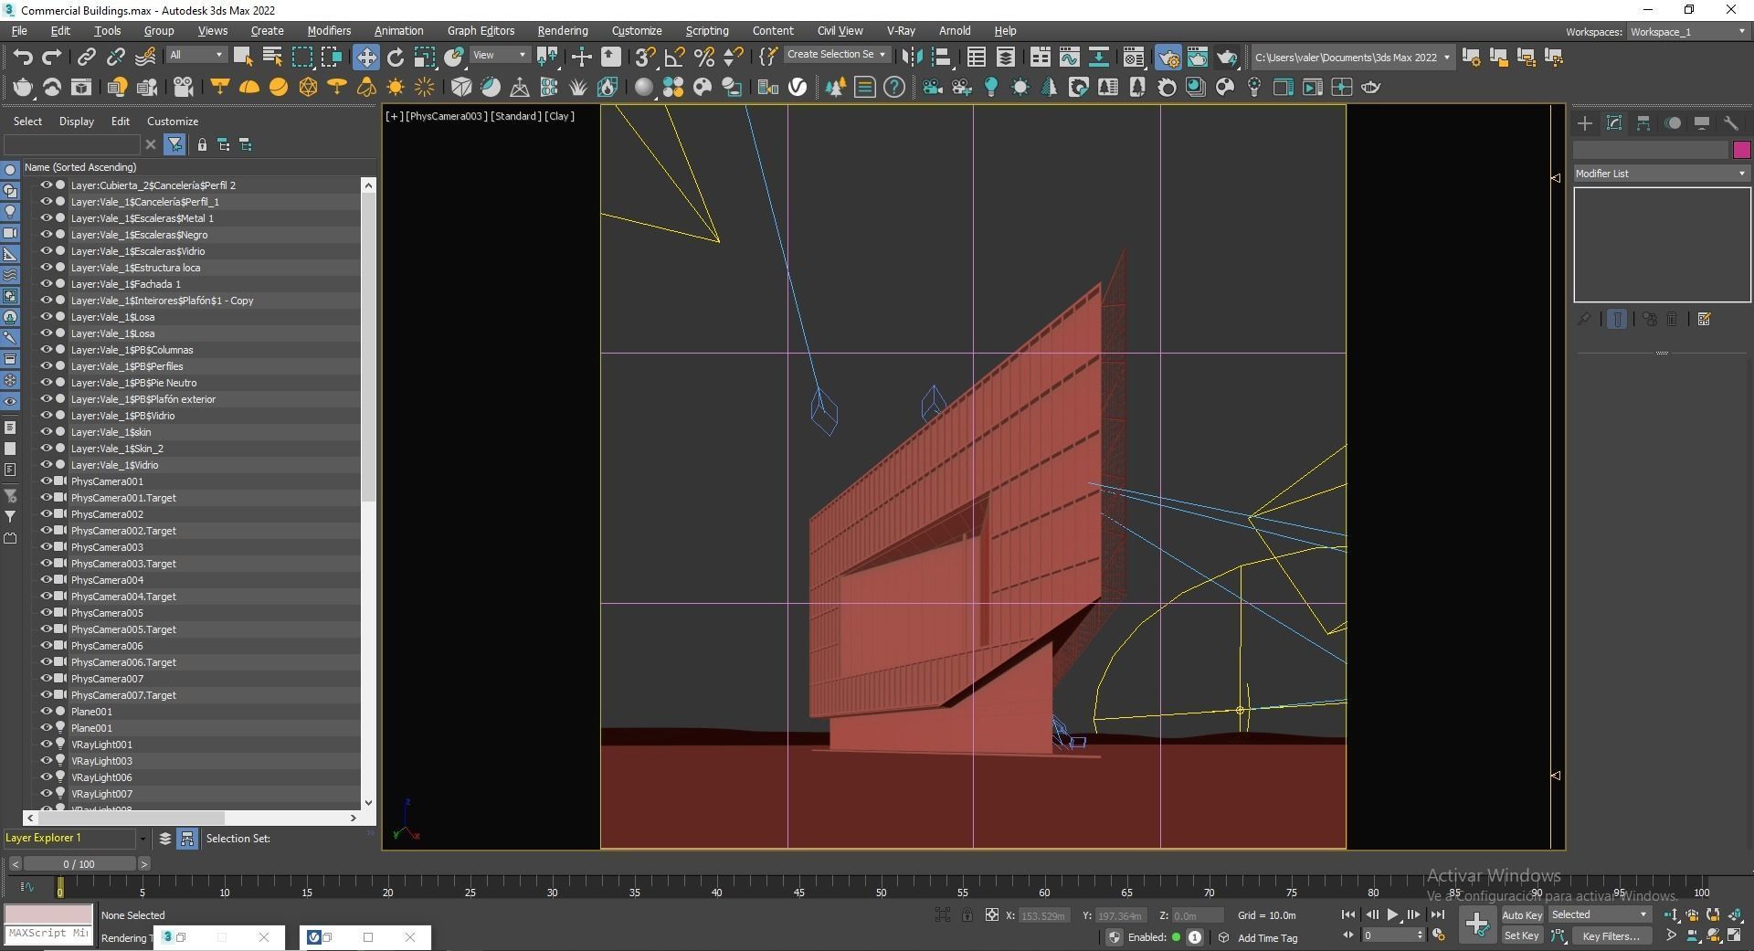Open the Material Editor sphere icon
Viewport: 1754px width, 951px height.
click(x=644, y=88)
